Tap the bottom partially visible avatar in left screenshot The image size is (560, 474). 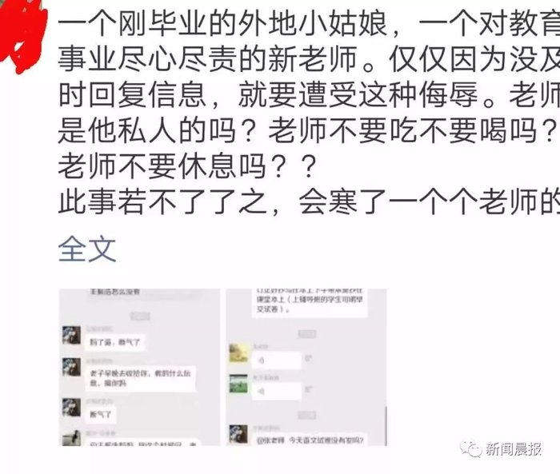point(71,438)
